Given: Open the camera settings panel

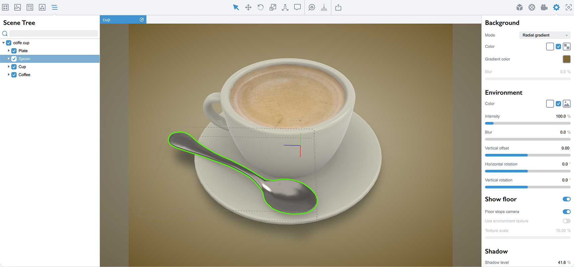Looking at the screenshot, I should coord(544,7).
